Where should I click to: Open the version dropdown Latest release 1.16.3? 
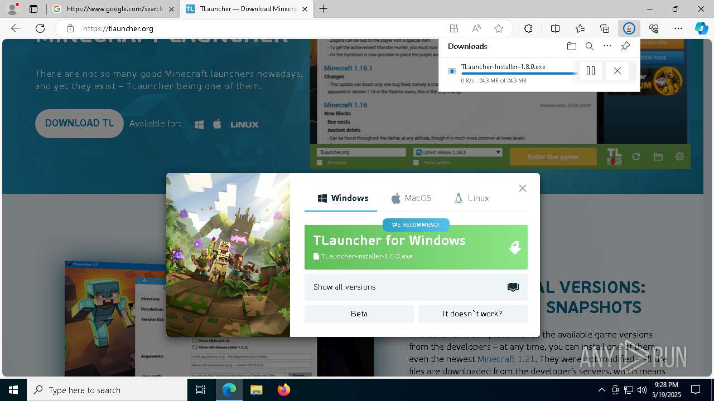click(x=457, y=152)
